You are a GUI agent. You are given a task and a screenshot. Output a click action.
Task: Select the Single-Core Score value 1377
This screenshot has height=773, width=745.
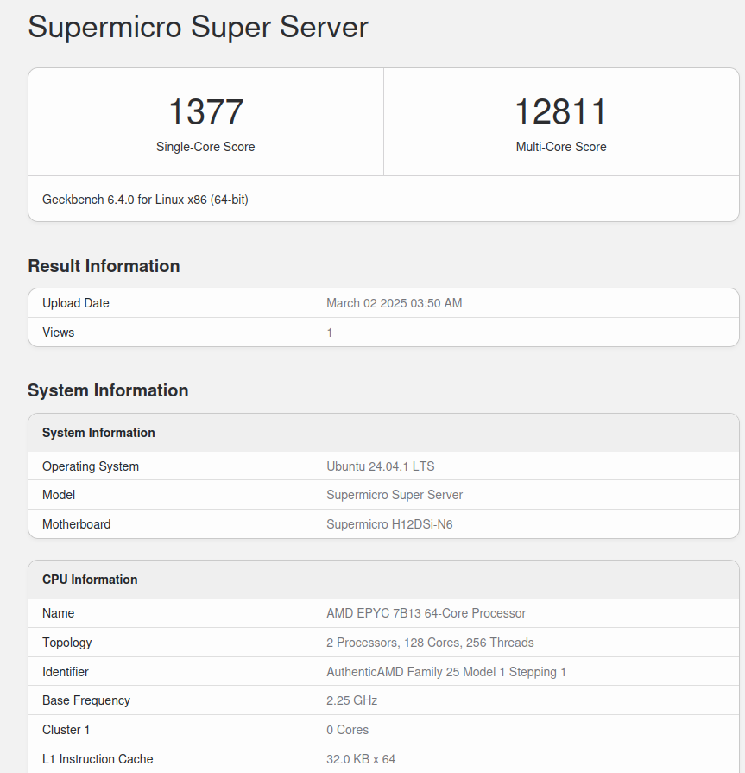[205, 111]
